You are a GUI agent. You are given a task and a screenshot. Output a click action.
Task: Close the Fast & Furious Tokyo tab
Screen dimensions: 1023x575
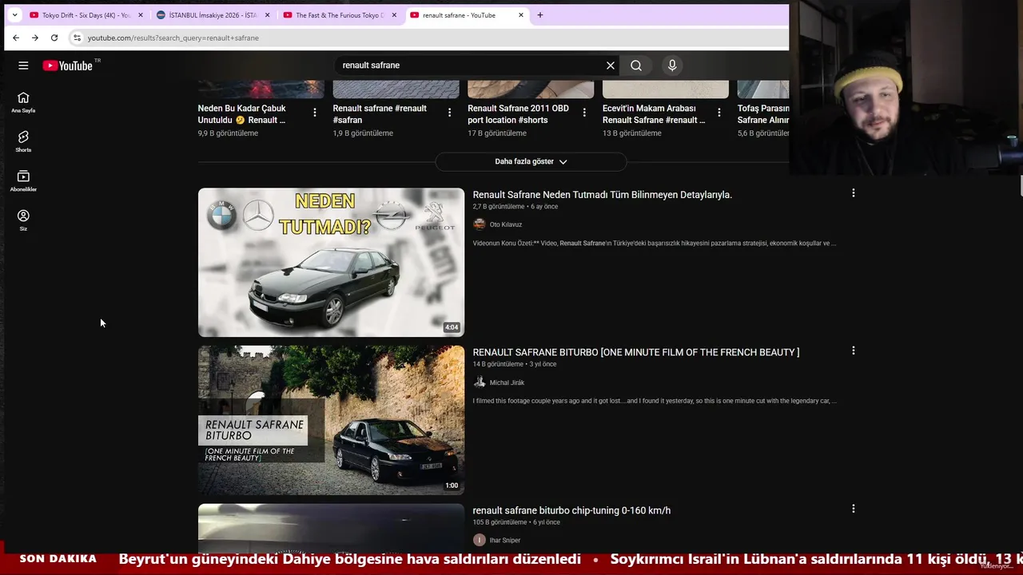(394, 15)
